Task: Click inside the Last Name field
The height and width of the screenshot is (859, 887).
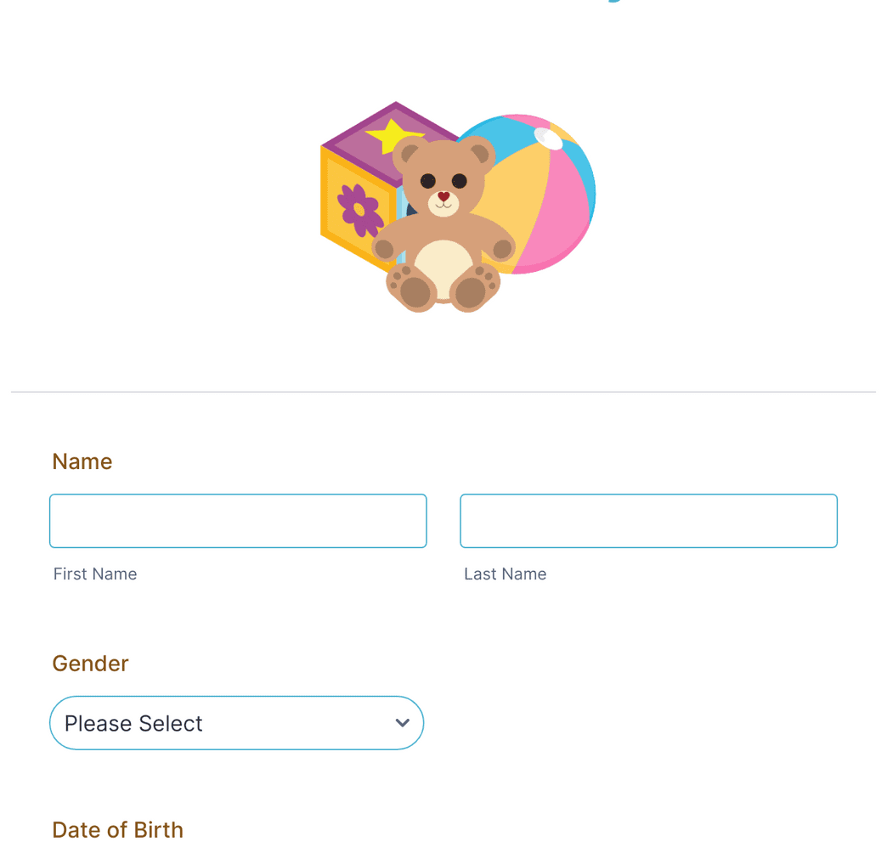Action: (648, 521)
